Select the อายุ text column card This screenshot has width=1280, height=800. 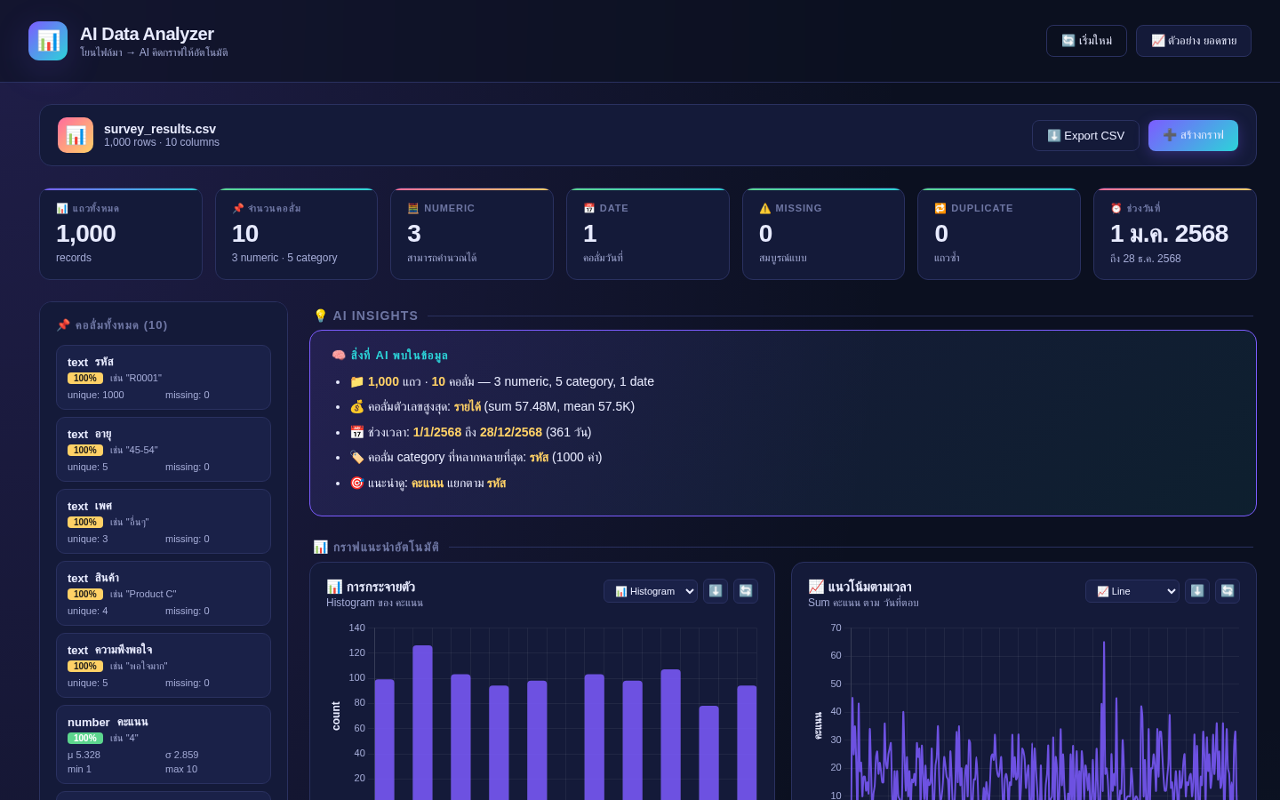(164, 450)
